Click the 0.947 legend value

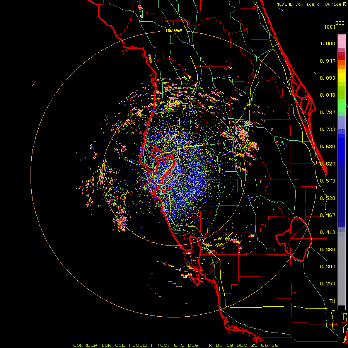(x=328, y=61)
